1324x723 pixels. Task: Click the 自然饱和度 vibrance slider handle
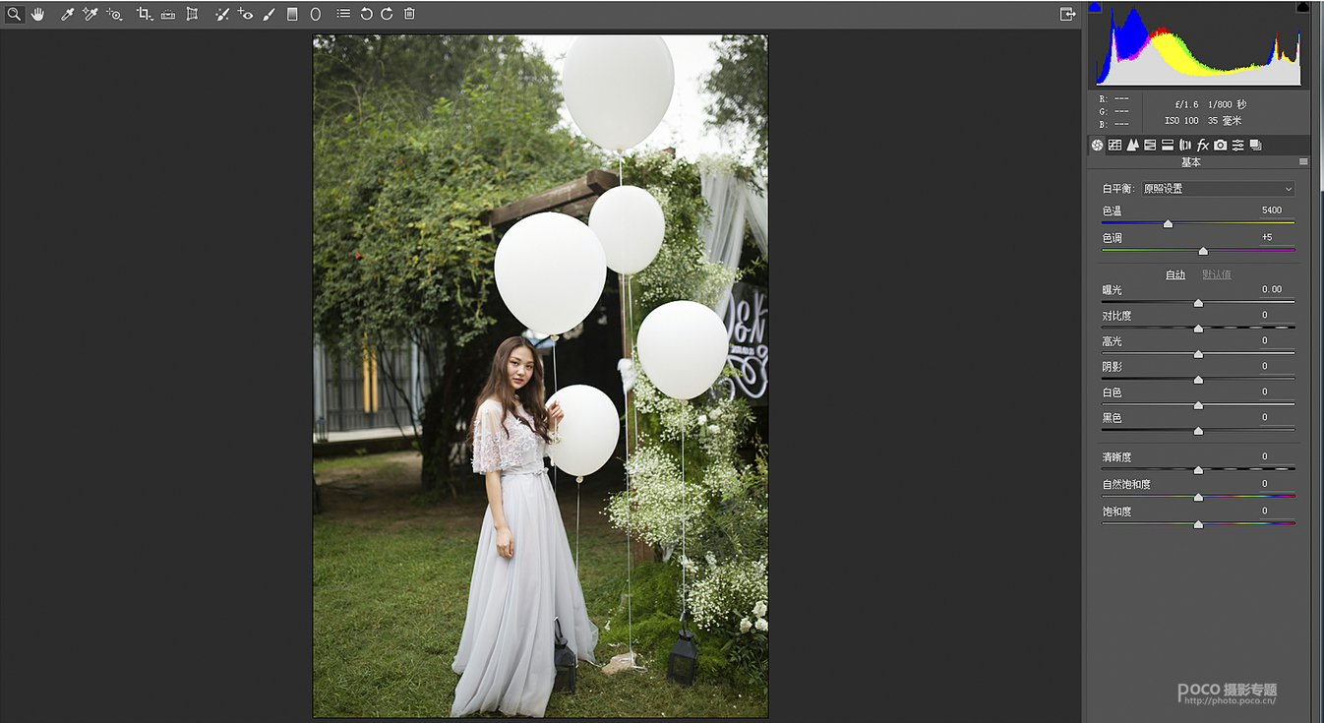point(1198,498)
